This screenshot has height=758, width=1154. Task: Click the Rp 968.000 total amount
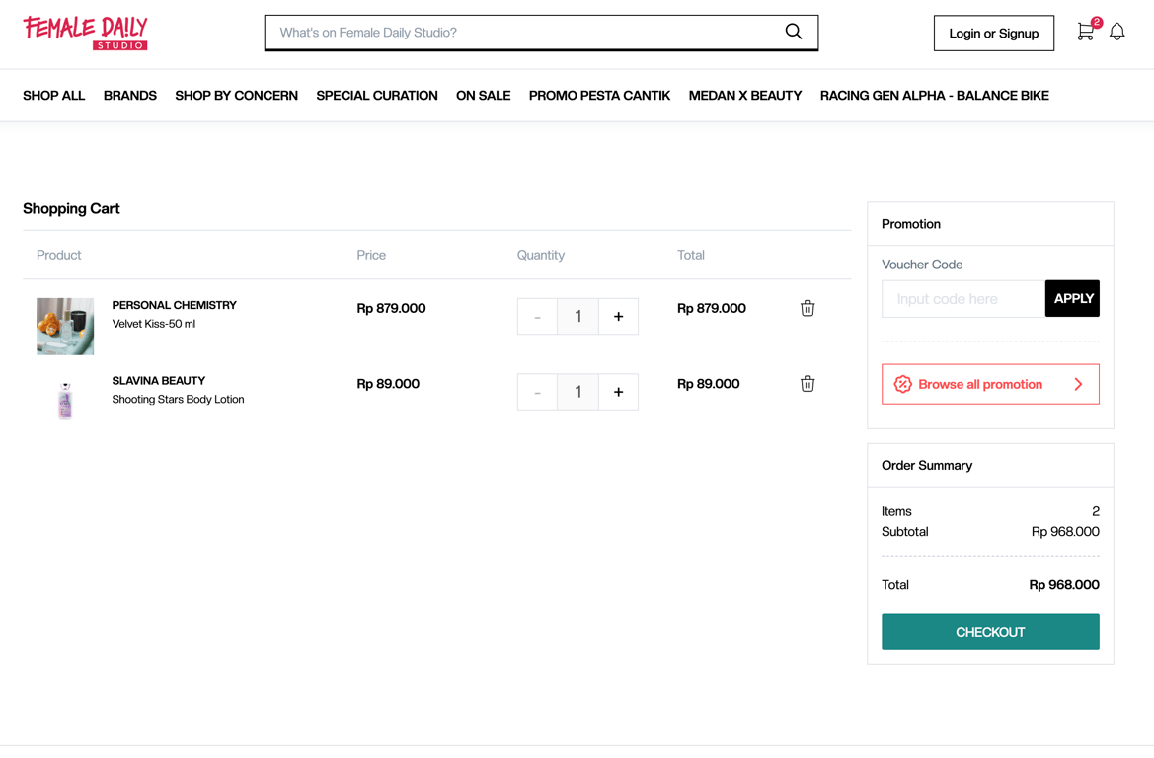1064,586
